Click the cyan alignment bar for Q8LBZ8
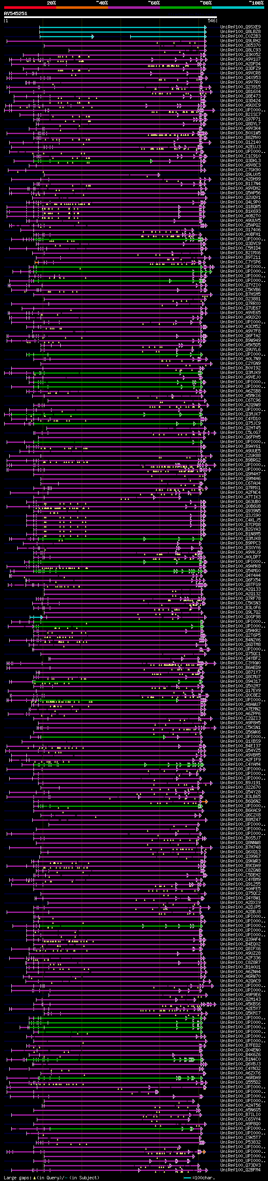Image resolution: width=268 pixels, height=1181 pixels. click(x=123, y=32)
